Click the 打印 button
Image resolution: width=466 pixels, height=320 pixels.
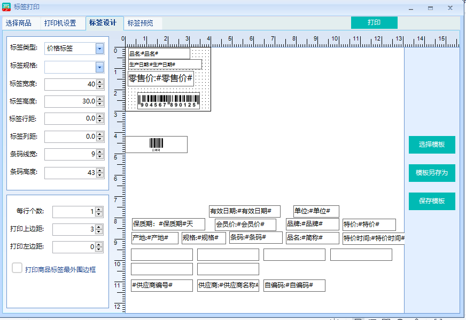[x=374, y=22]
